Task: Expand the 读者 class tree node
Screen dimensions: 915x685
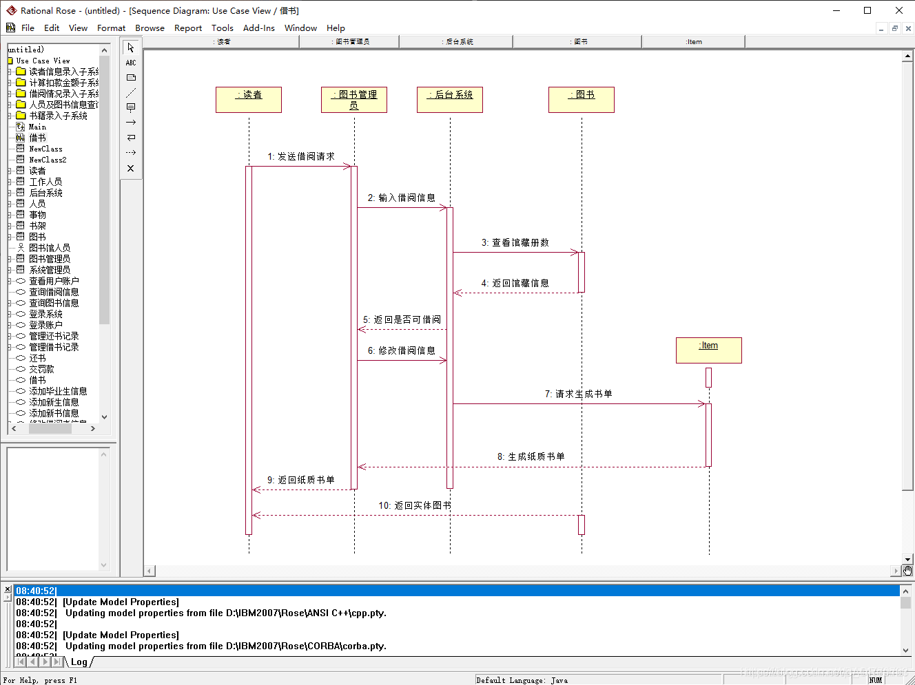Action: [x=10, y=171]
